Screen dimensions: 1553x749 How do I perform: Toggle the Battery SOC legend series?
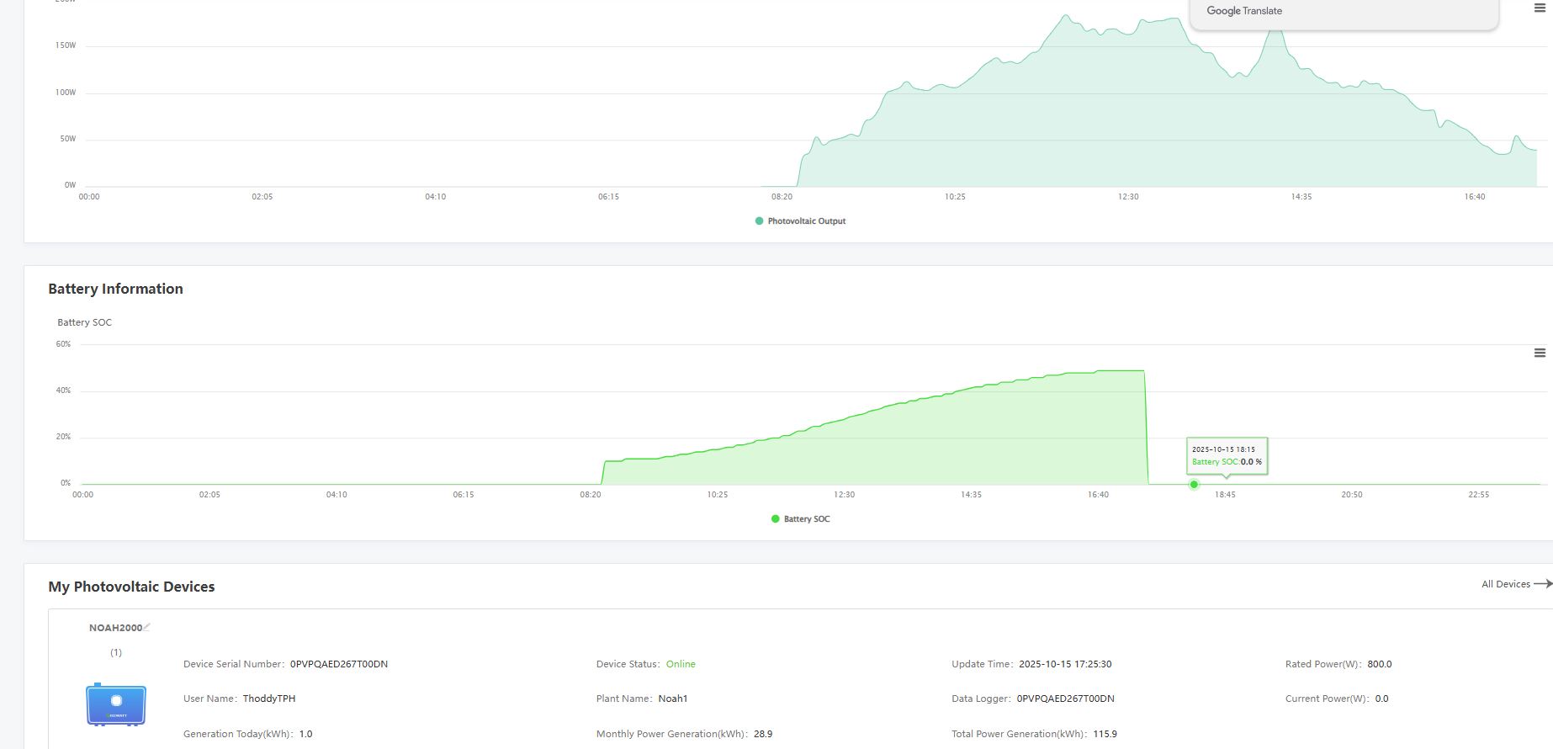click(800, 519)
